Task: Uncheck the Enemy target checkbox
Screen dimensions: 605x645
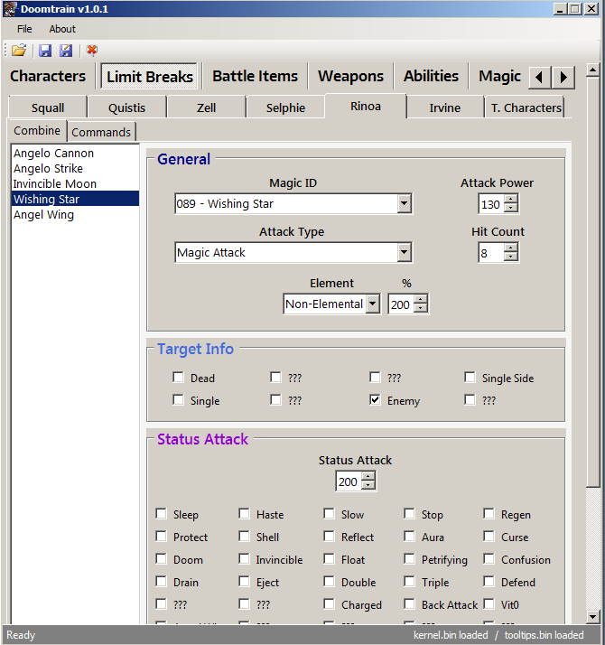Action: [x=375, y=400]
